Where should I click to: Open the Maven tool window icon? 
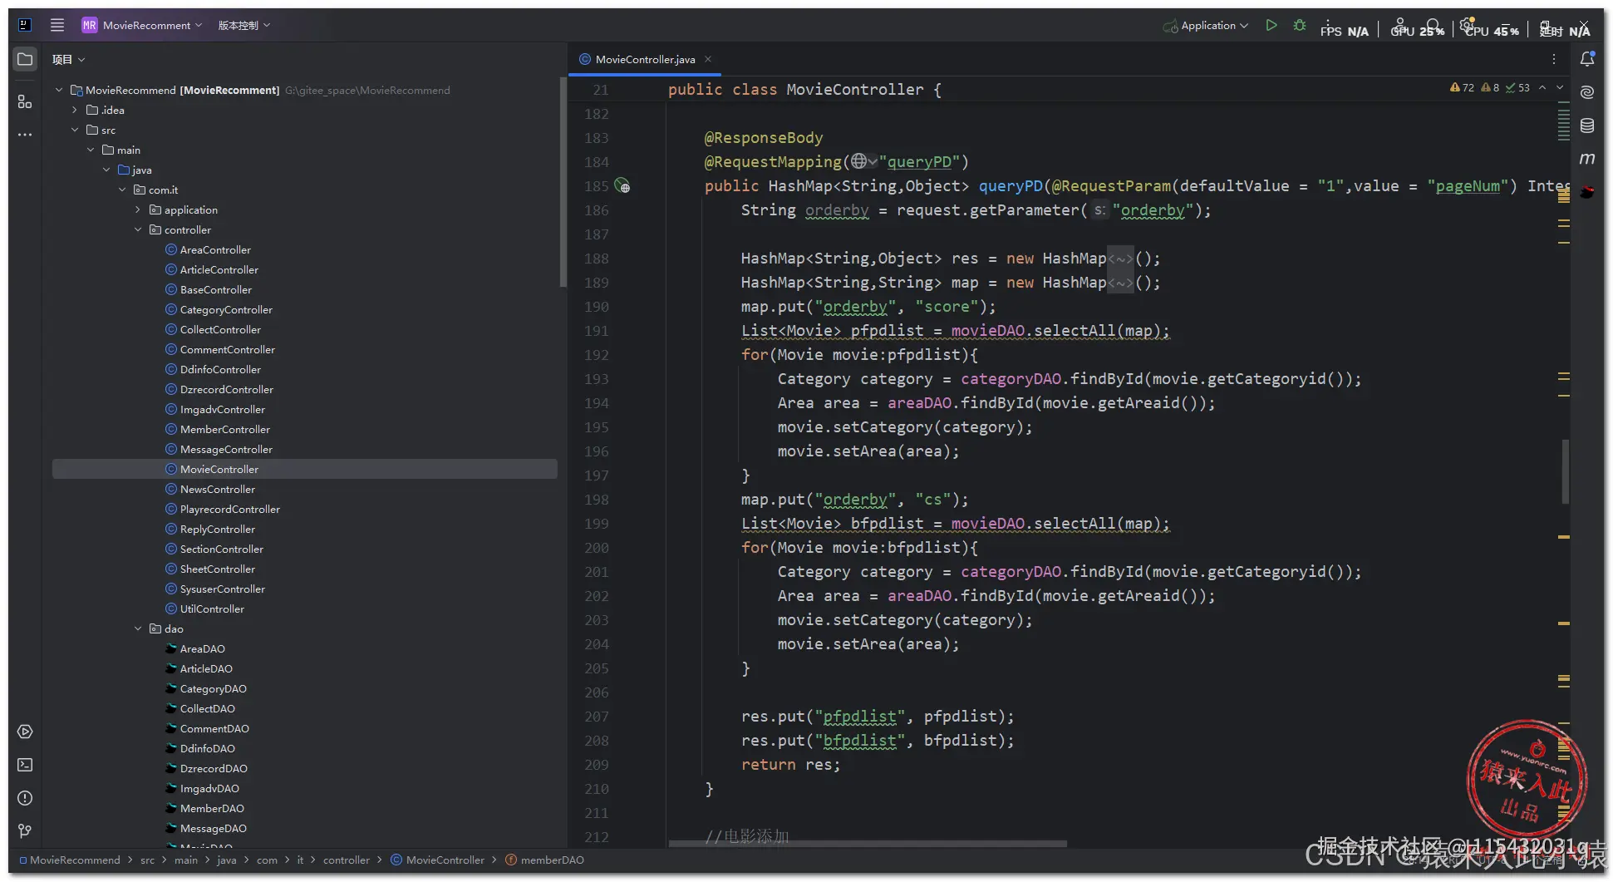point(1587,158)
